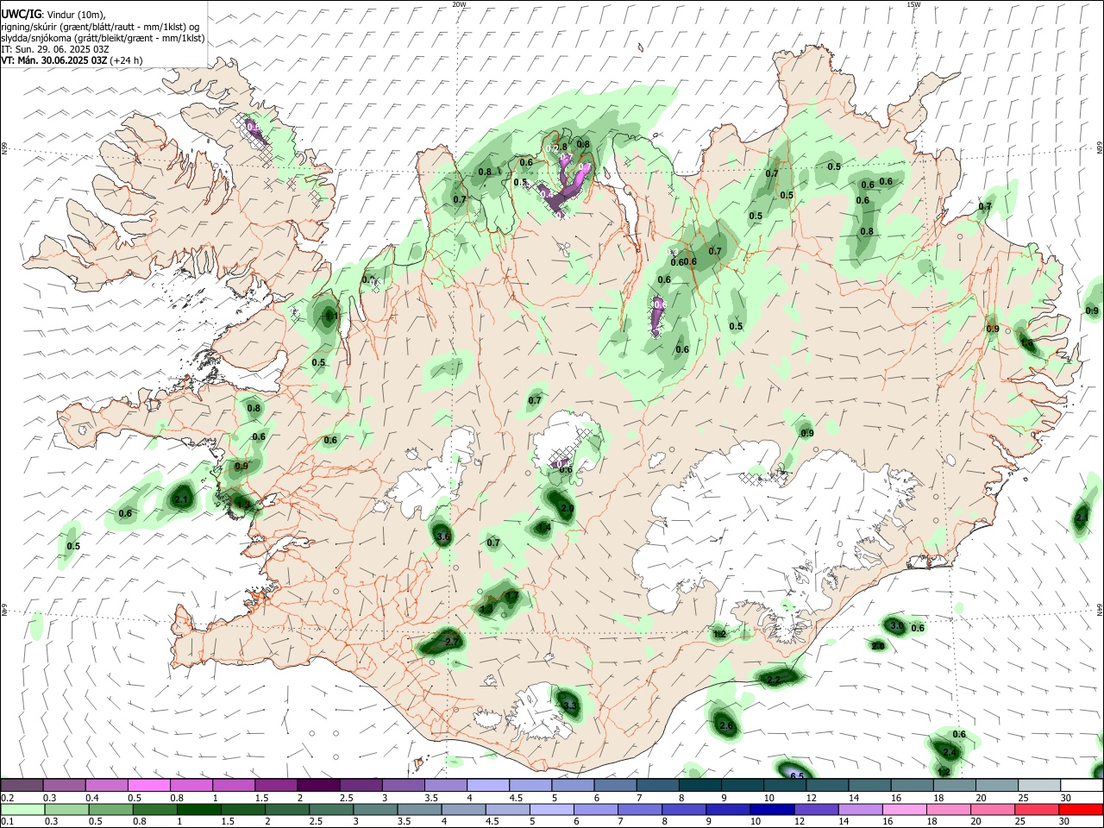Click the 'rigning/skúrir' legend description line

pos(99,27)
